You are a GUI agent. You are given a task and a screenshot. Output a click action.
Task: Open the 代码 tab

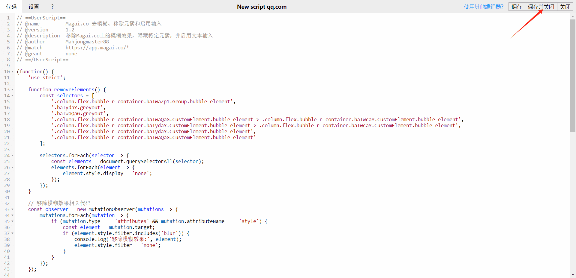(x=11, y=7)
